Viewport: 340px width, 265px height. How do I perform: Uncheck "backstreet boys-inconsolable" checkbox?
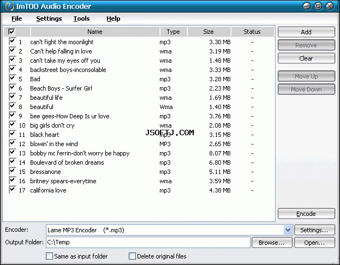click(13, 69)
